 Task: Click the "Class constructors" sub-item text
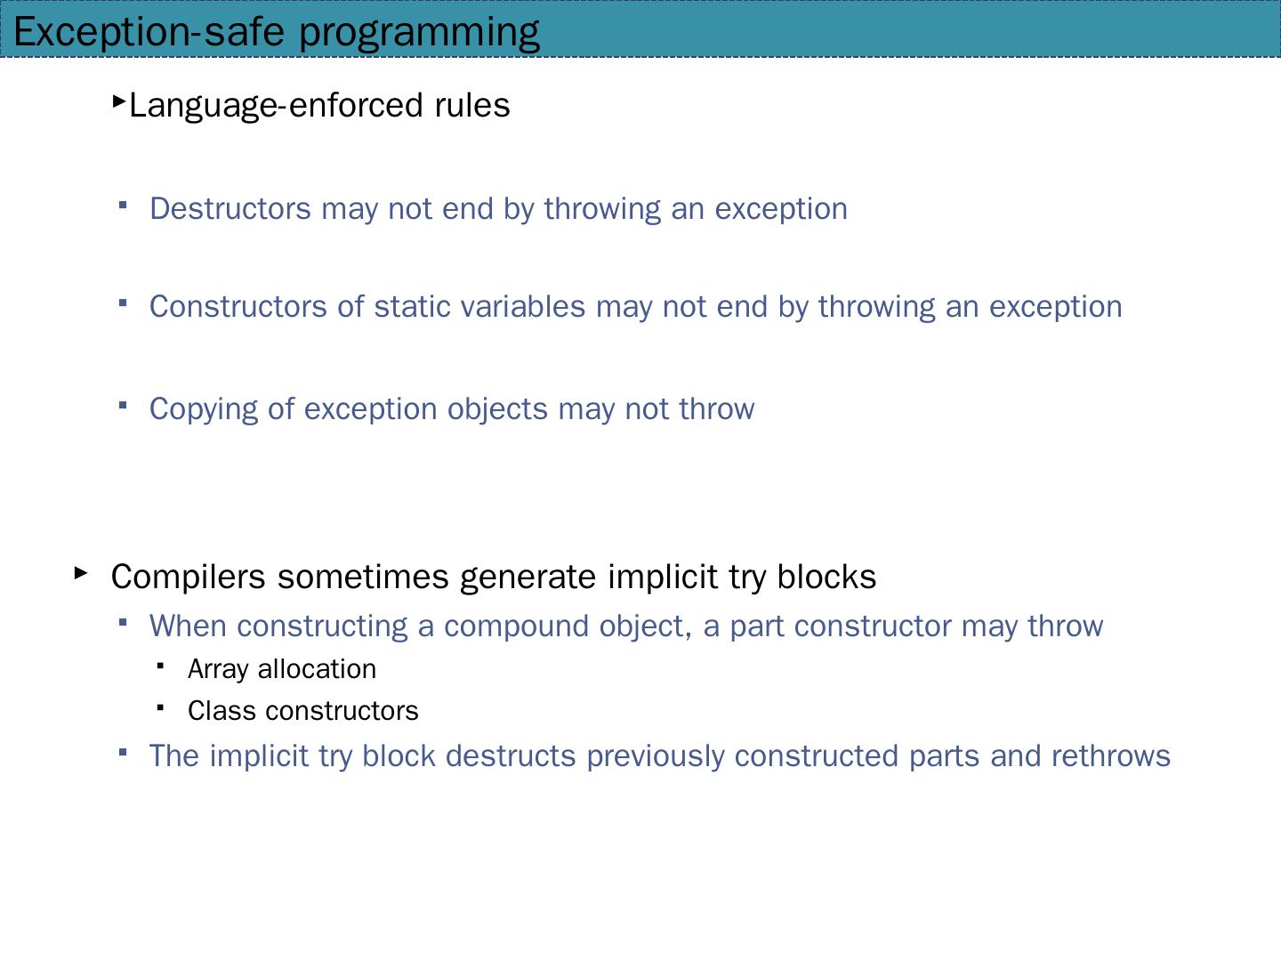pos(302,712)
